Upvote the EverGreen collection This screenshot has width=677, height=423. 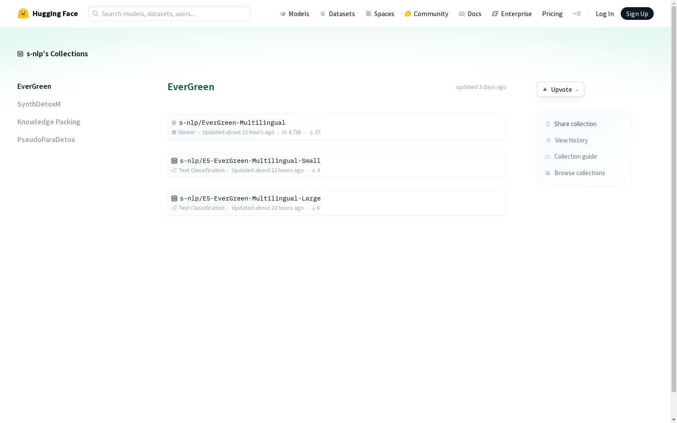tap(560, 89)
